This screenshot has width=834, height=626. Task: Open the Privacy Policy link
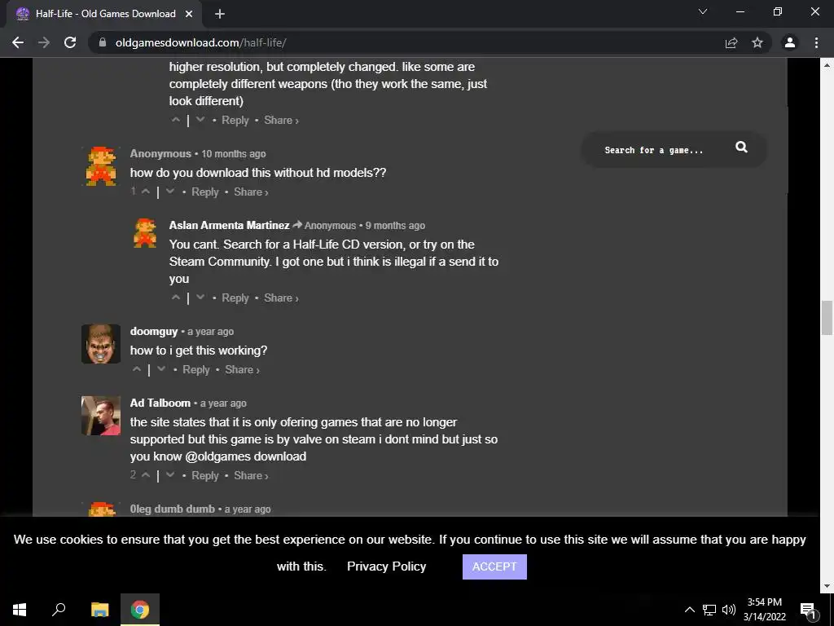(x=387, y=566)
